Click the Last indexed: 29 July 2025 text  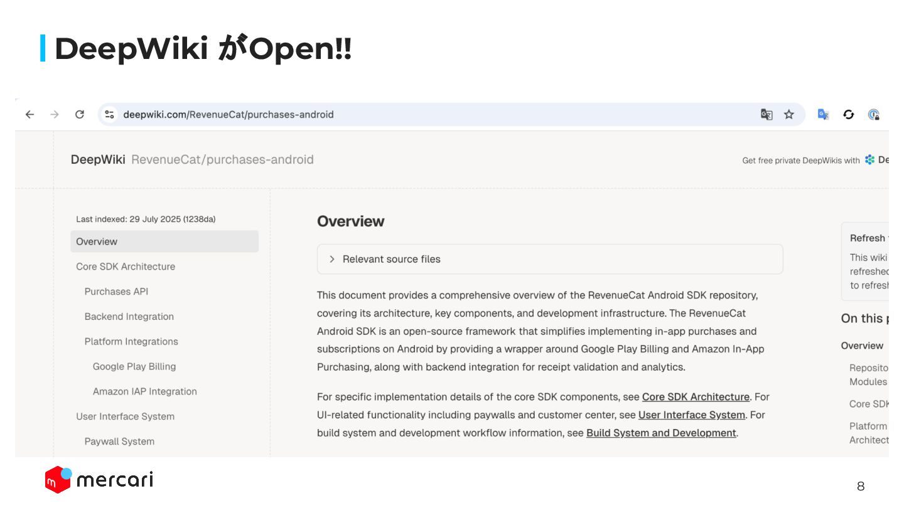point(146,219)
